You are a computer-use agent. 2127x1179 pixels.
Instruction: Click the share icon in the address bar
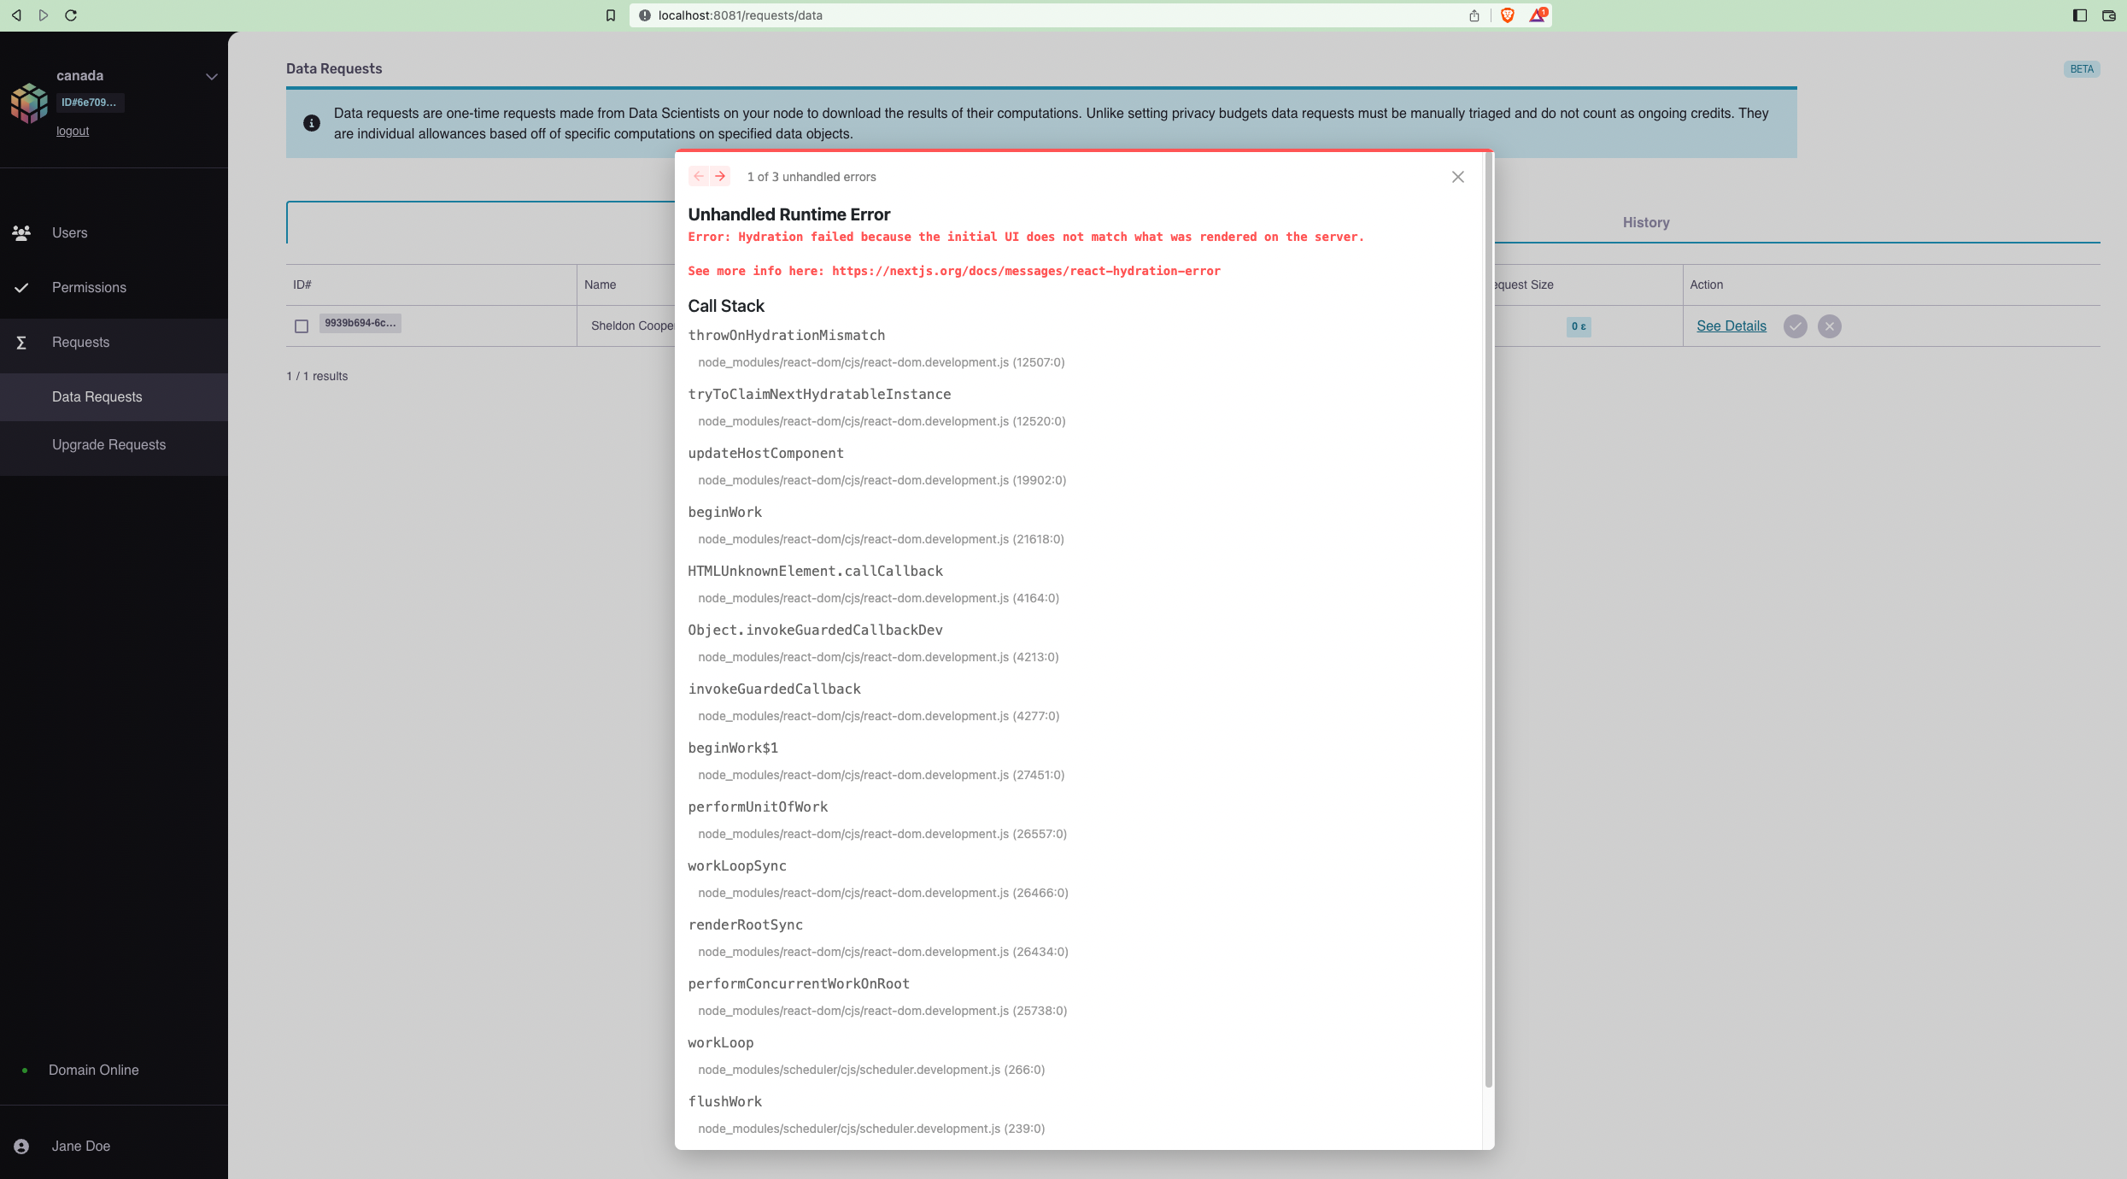1473,15
